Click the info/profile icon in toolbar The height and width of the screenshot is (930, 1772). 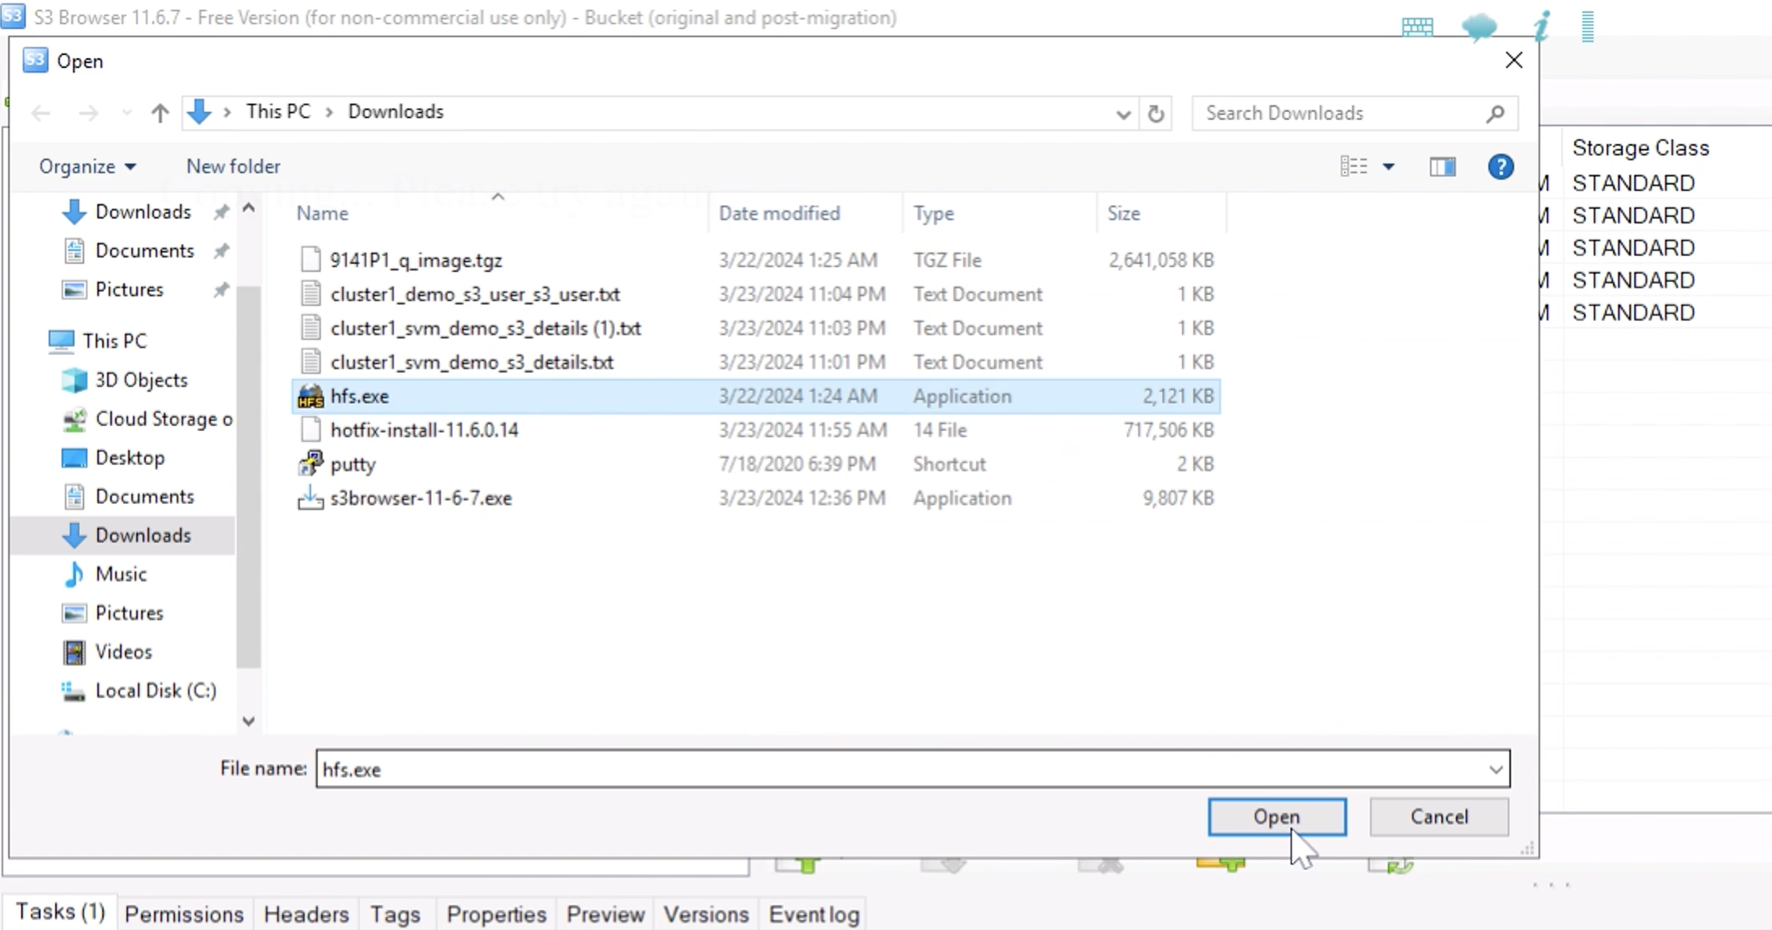pyautogui.click(x=1543, y=23)
